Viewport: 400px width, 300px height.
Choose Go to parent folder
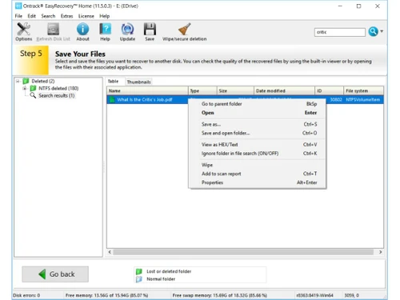pyautogui.click(x=258, y=104)
